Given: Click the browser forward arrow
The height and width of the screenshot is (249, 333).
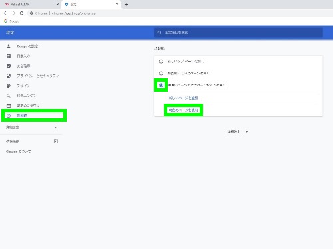Looking at the screenshot, I should coord(13,13).
